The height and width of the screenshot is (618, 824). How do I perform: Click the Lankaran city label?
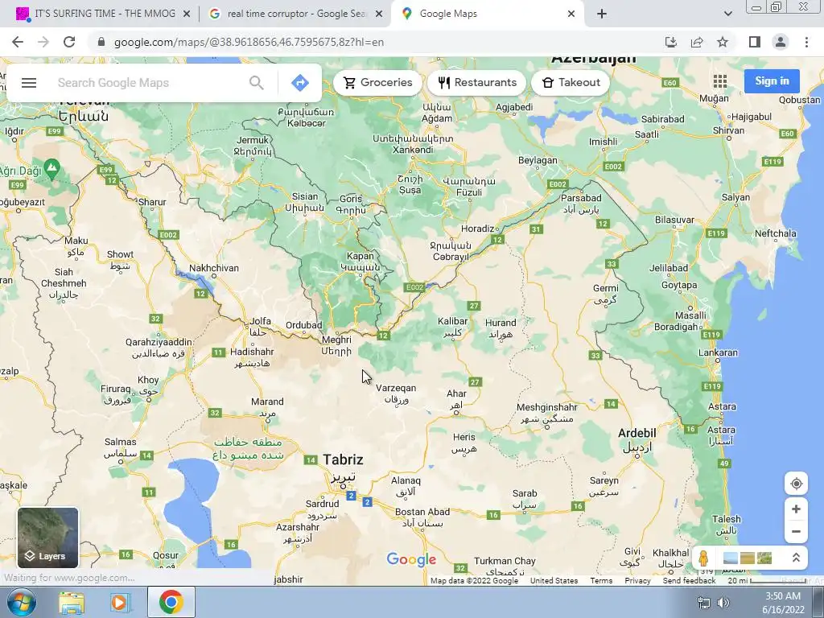(718, 352)
